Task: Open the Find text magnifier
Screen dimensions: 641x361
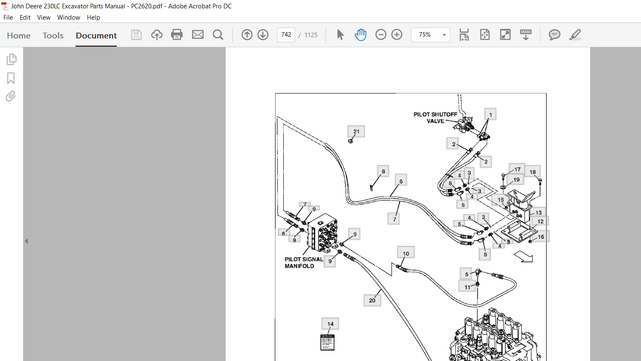Action: pos(218,35)
